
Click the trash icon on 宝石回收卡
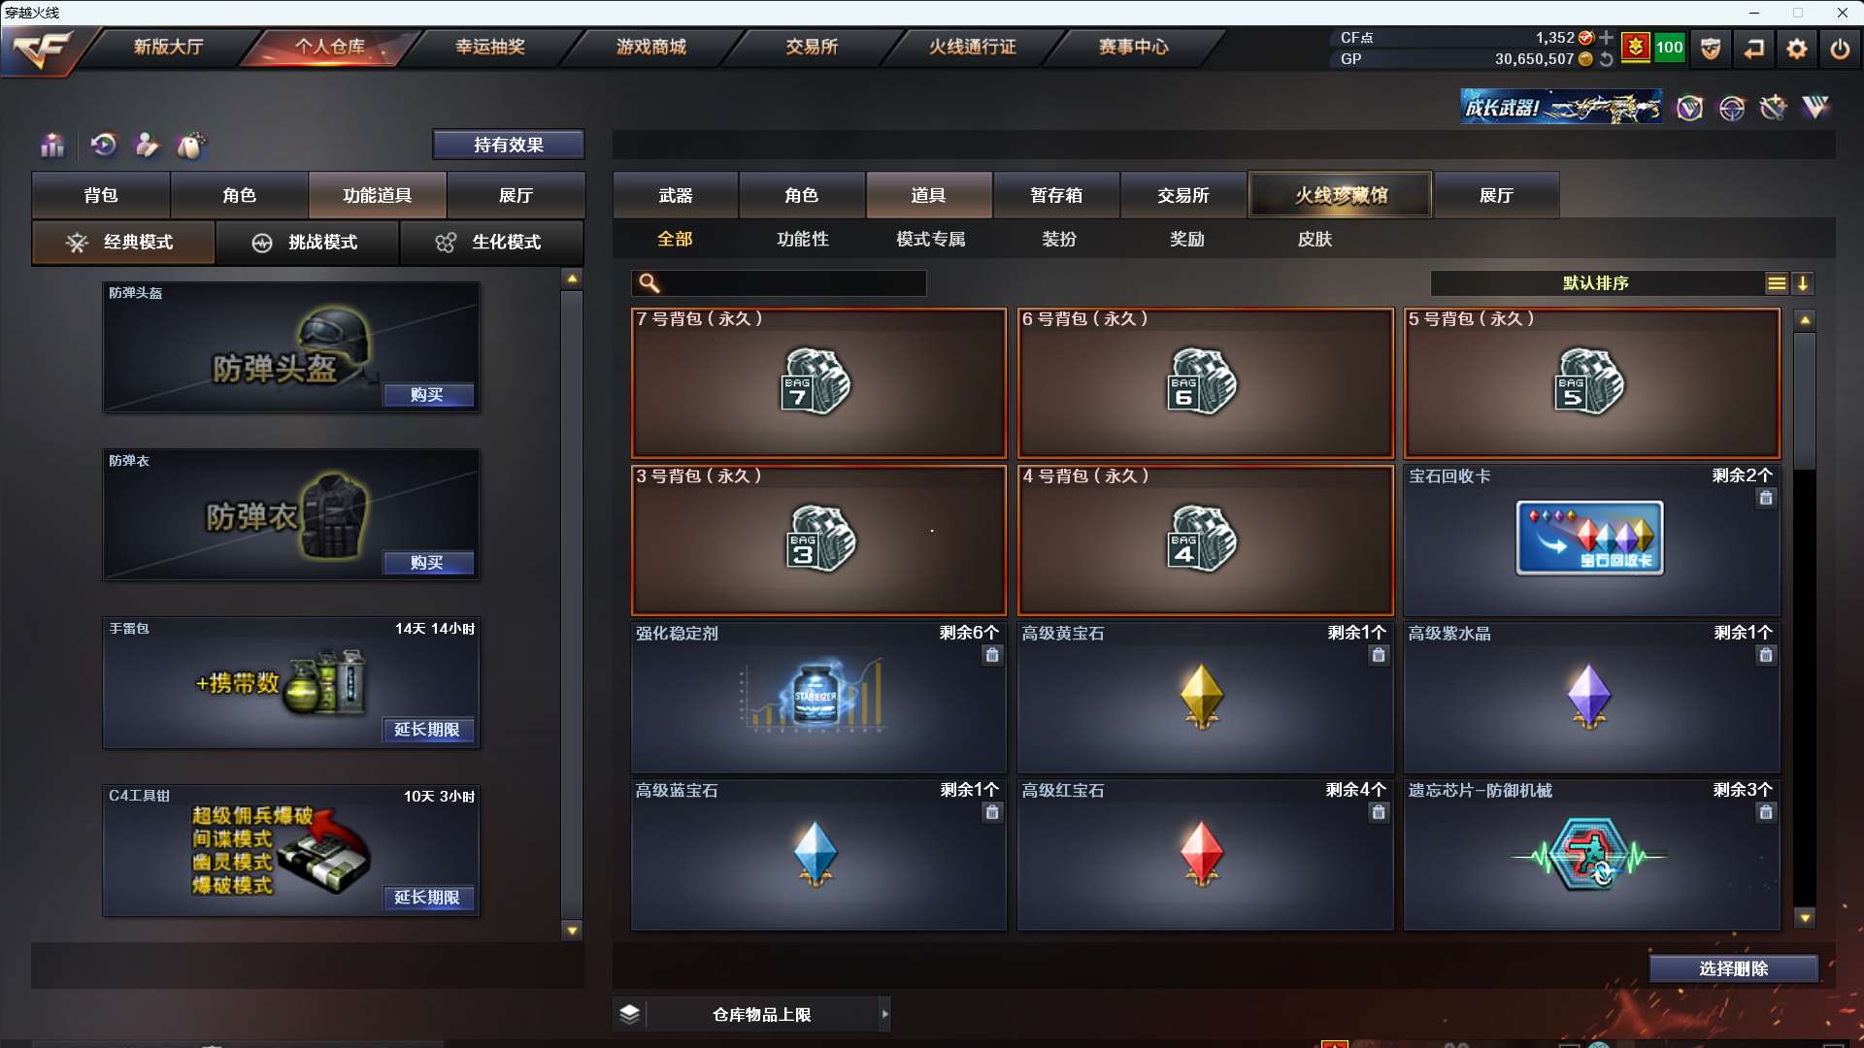pos(1766,498)
